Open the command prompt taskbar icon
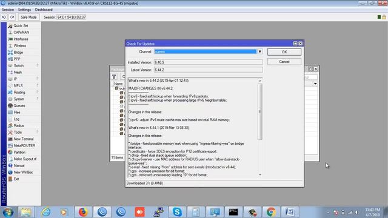 (233, 212)
